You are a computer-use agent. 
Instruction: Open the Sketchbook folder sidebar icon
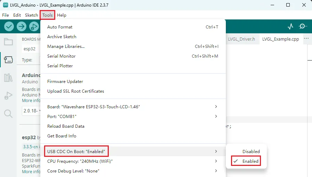click(8, 42)
